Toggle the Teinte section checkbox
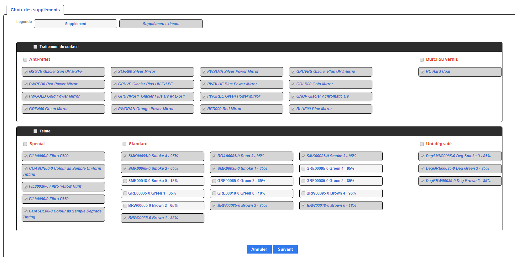Image resolution: width=515 pixels, height=257 pixels. coord(35,131)
